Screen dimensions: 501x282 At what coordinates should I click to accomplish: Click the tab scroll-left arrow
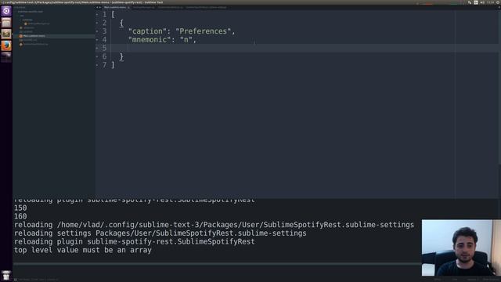pos(97,7)
